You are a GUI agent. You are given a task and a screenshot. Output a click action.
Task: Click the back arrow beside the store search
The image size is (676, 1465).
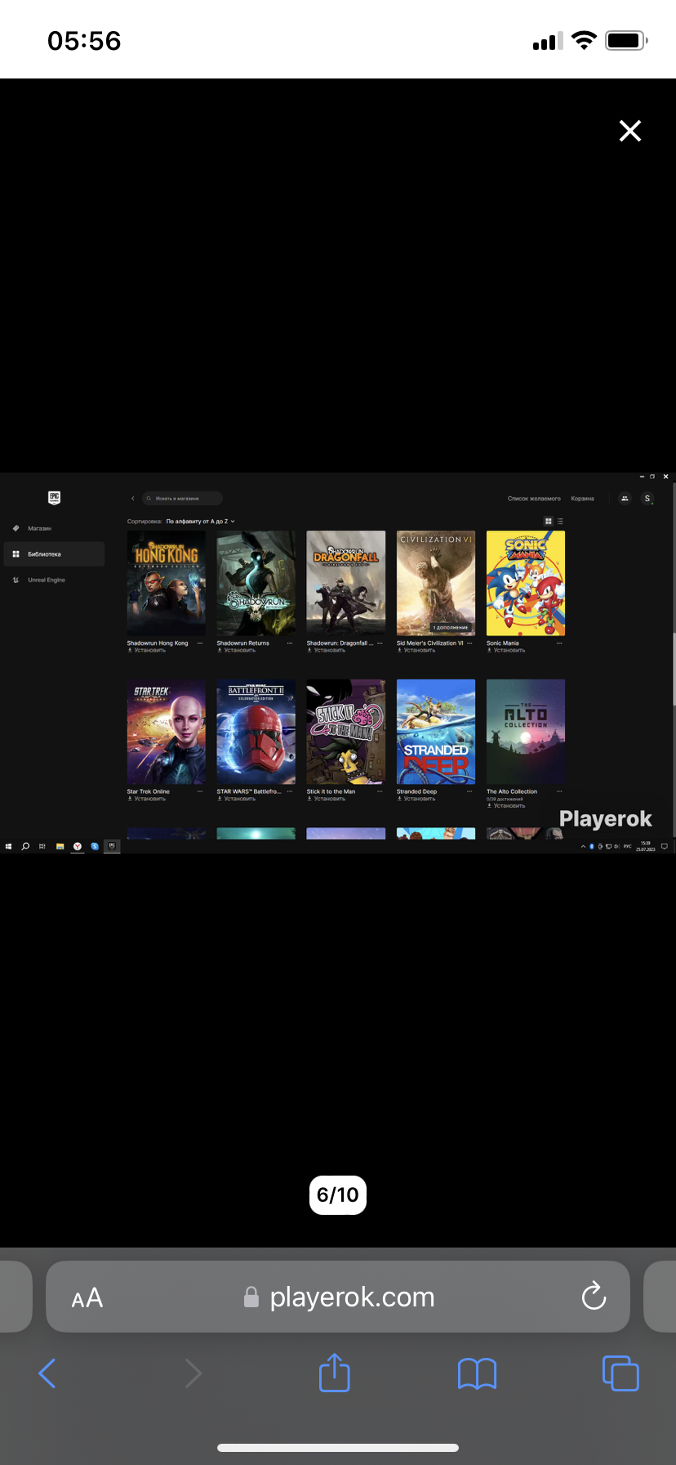coord(132,498)
